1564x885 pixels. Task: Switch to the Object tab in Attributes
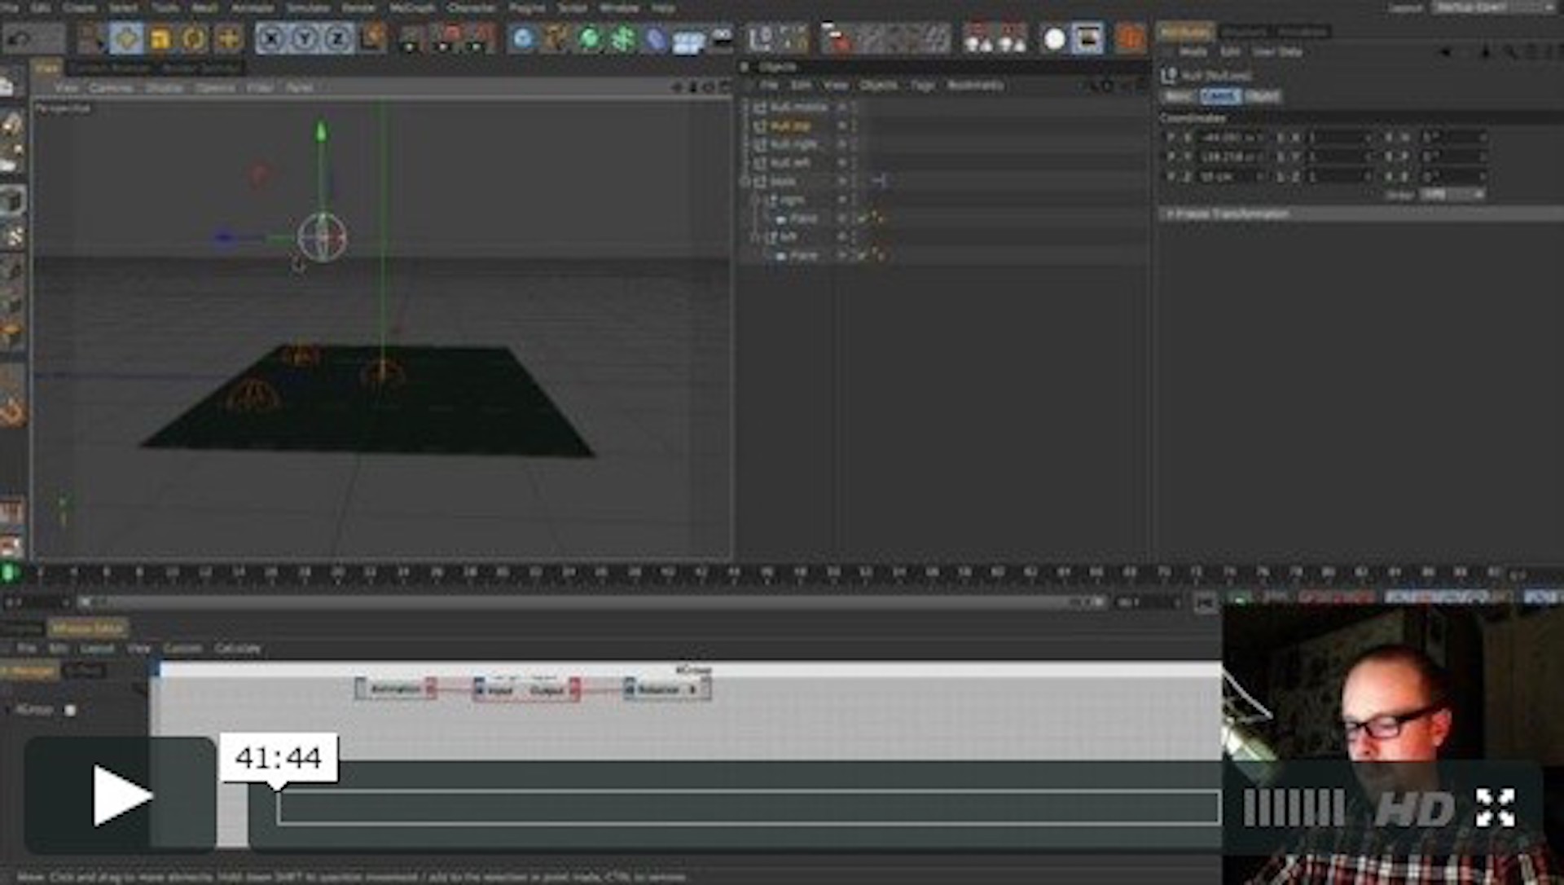click(1263, 96)
